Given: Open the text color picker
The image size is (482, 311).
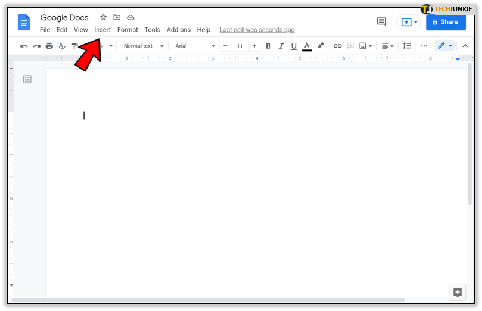Looking at the screenshot, I should tap(307, 46).
